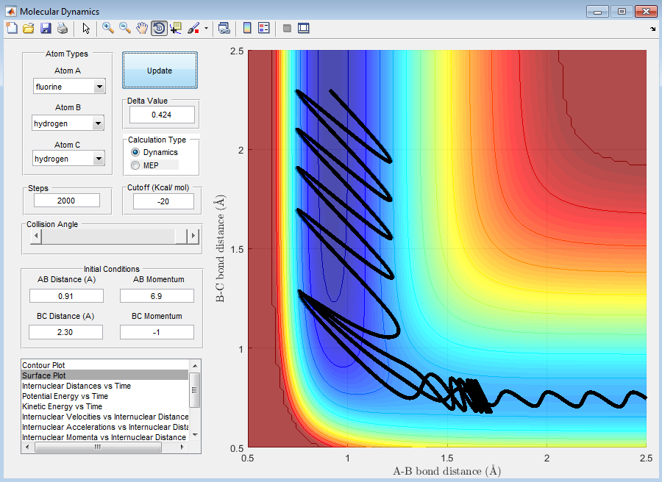Select the MEP calculation type
662x482 pixels.
coord(135,165)
